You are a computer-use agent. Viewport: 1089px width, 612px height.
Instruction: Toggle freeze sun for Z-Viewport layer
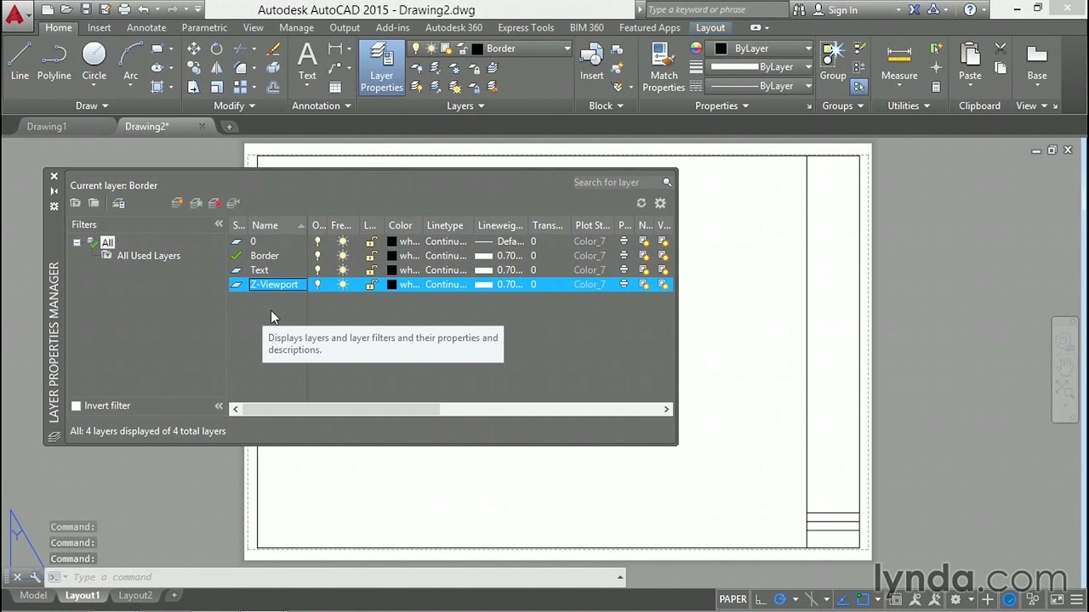coord(342,285)
